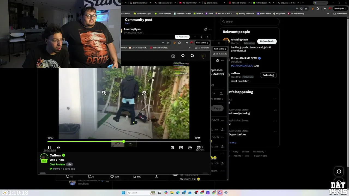
Task: Switch to Christian on X tab
Action: [141, 3]
